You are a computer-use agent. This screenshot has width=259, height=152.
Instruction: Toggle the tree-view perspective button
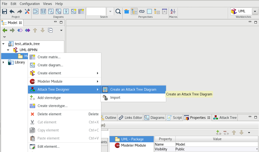pyautogui.click(x=134, y=11)
